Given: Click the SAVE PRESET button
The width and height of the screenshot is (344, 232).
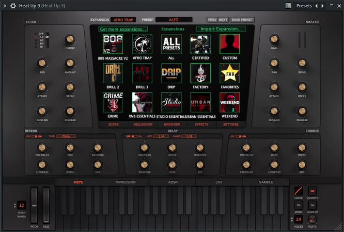Looking at the screenshot, I should tap(242, 20).
